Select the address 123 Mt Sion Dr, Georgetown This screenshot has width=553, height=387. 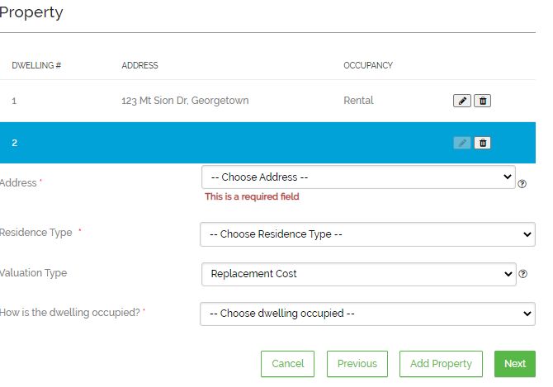[185, 101]
